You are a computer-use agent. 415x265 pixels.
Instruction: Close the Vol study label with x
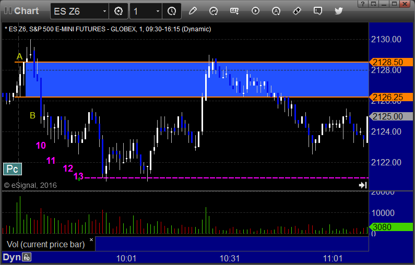(x=91, y=239)
